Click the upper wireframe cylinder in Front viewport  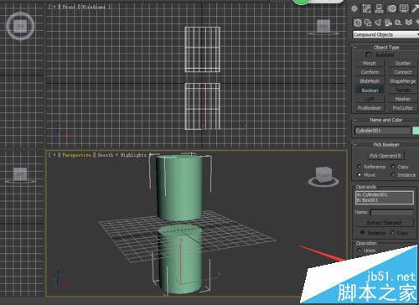tap(202, 49)
